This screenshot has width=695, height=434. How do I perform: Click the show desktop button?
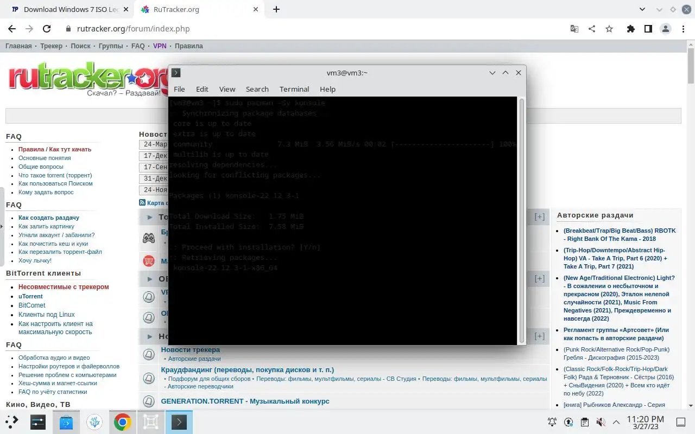tap(680, 422)
